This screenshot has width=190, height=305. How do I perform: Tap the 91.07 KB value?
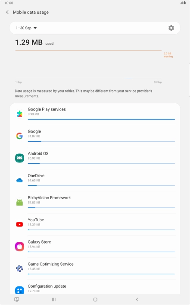(x=34, y=136)
